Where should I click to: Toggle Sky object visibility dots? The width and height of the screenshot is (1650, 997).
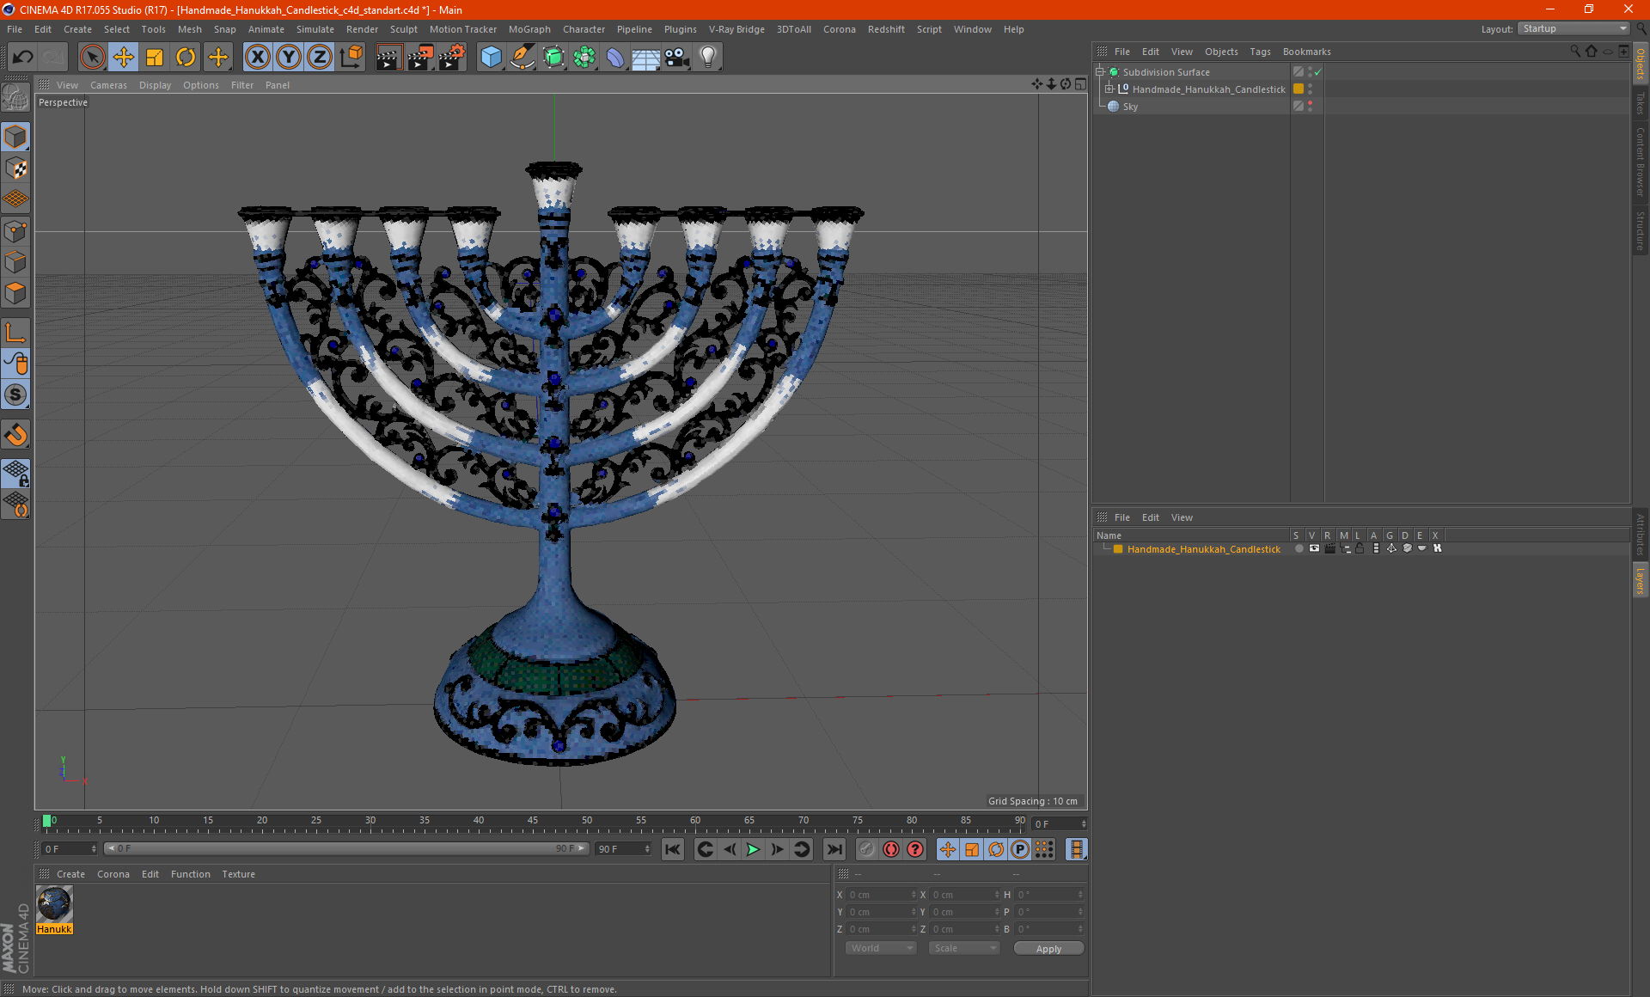pos(1310,106)
